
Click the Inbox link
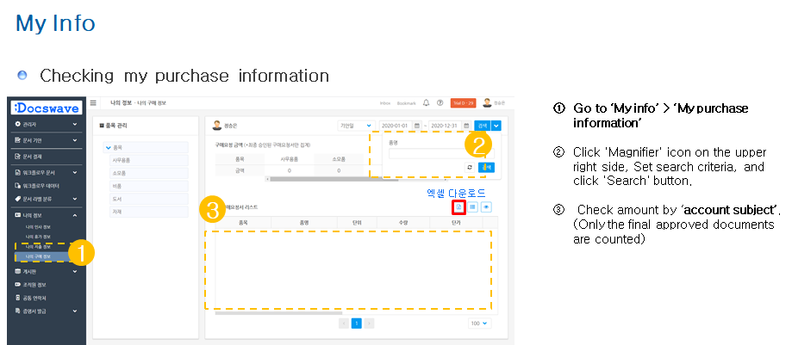coord(385,103)
